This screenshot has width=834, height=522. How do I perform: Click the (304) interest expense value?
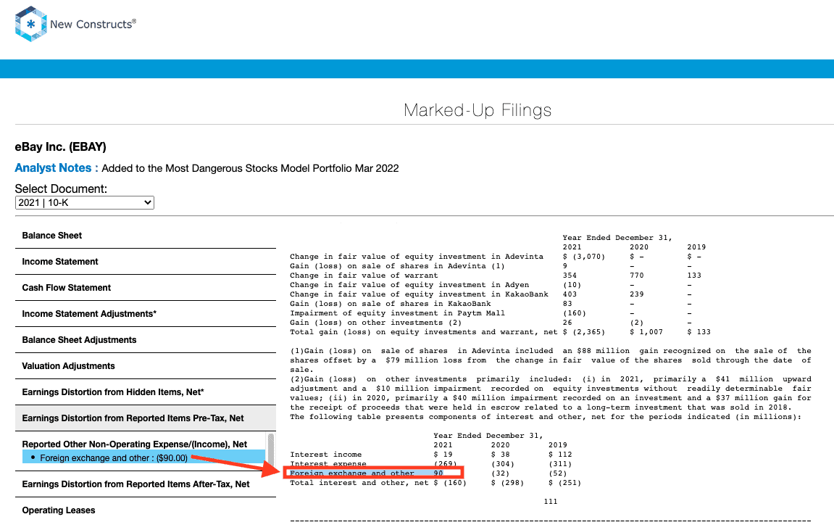503,464
